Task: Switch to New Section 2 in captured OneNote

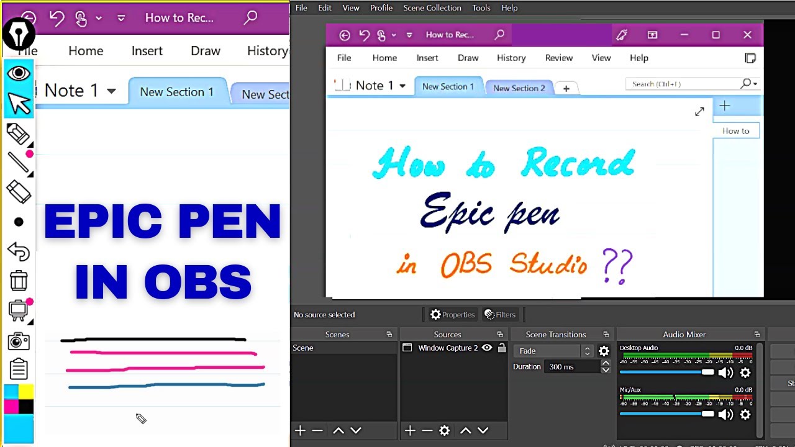Action: (519, 88)
